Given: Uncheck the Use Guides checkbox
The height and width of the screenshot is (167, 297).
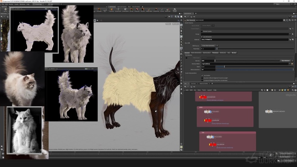Looking at the screenshot, I should pos(202,75).
